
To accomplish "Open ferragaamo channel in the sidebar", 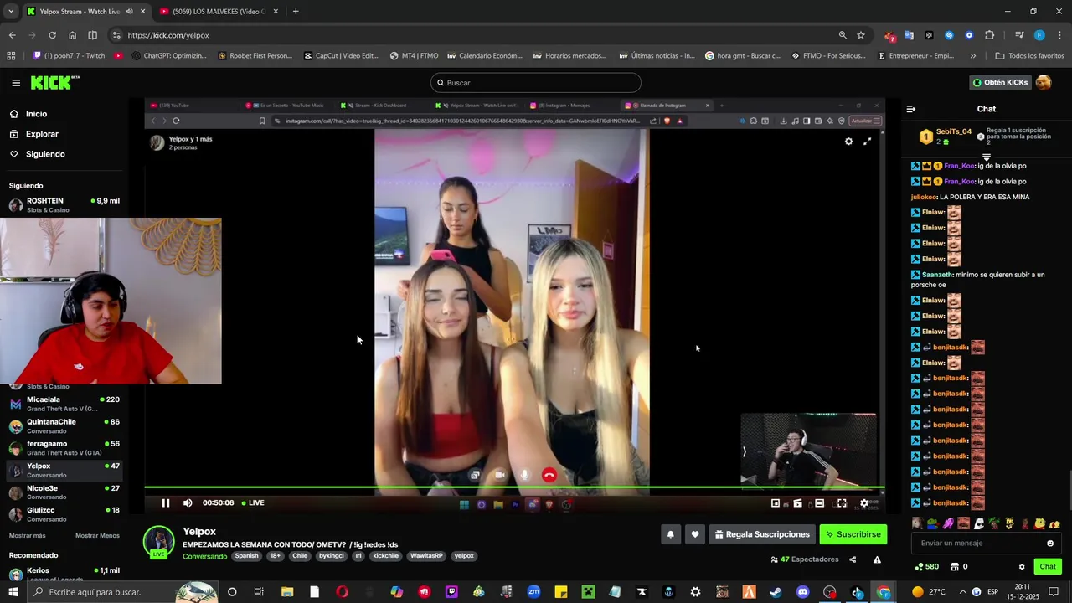I will (x=64, y=448).
